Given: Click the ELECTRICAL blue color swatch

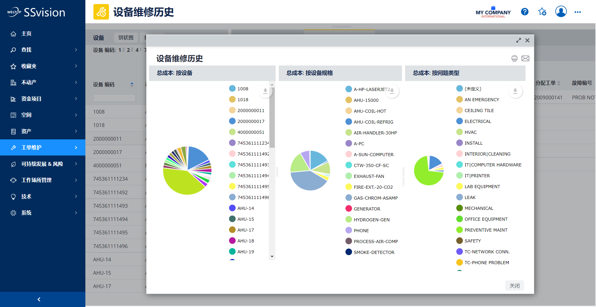Looking at the screenshot, I should [460, 121].
